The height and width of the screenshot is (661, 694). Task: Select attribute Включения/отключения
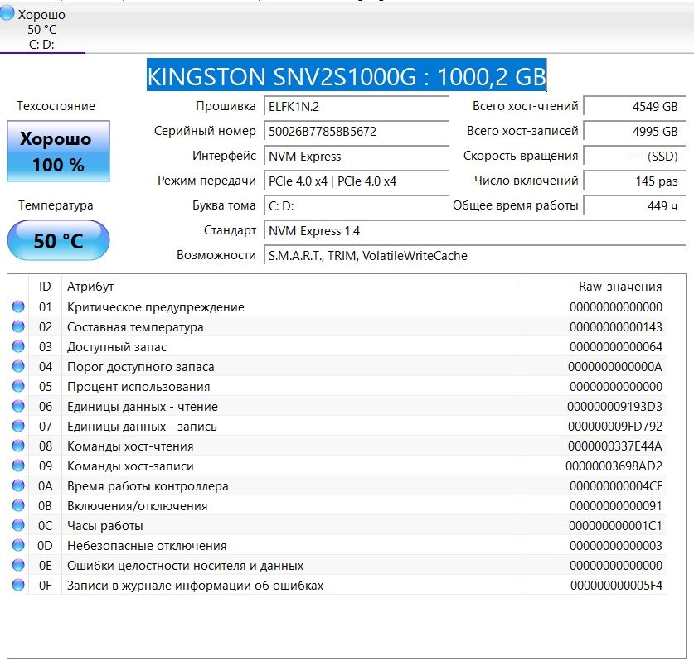137,506
